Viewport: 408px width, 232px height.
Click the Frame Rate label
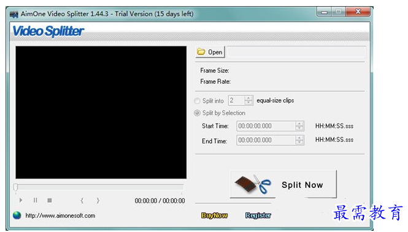(x=215, y=81)
